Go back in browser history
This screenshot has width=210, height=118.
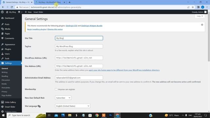[x=3, y=7]
